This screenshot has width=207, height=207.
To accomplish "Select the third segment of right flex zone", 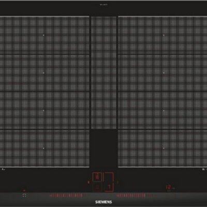I will point(162,110).
